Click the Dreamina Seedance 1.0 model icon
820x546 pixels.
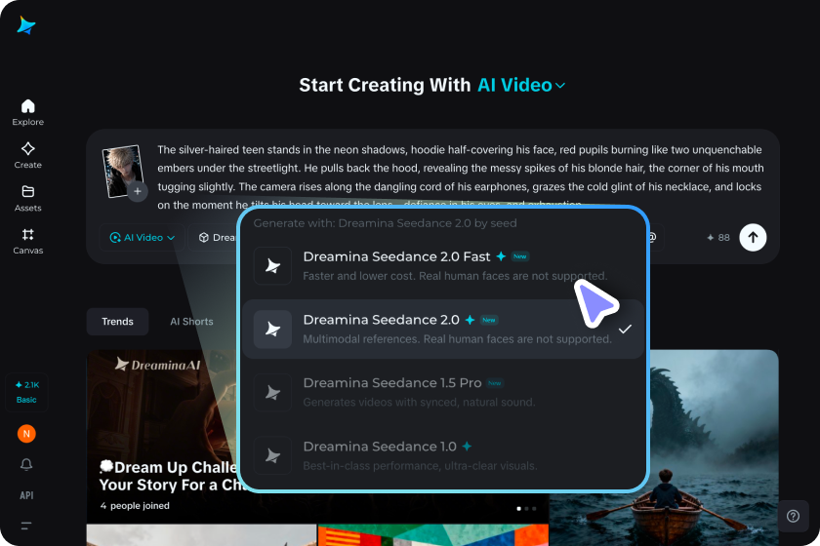[x=272, y=455]
